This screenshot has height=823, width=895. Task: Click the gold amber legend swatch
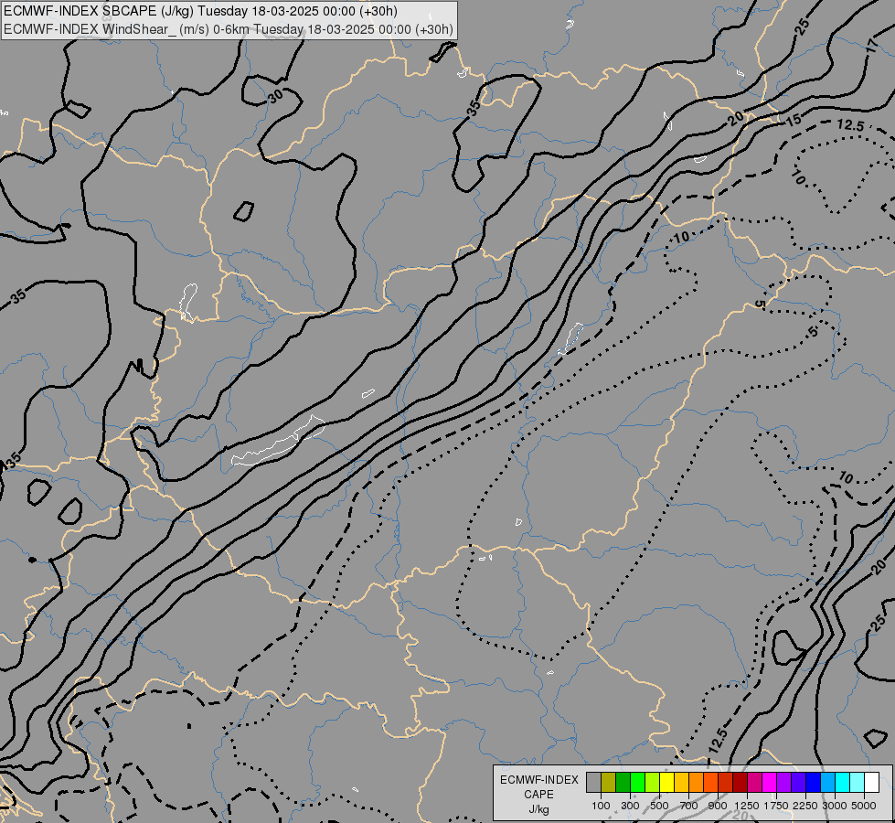point(681,783)
